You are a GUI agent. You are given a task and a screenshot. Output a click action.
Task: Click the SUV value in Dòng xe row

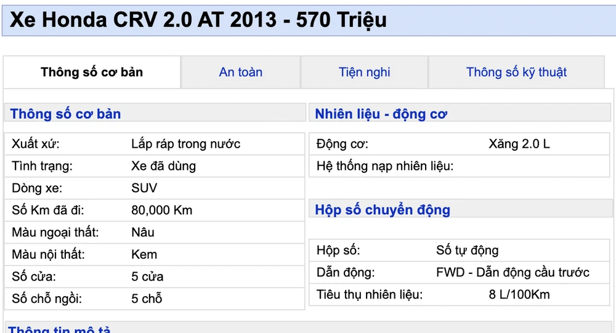(144, 188)
